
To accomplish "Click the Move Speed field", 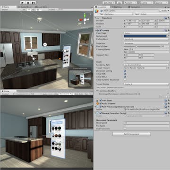I will click(146, 123).
